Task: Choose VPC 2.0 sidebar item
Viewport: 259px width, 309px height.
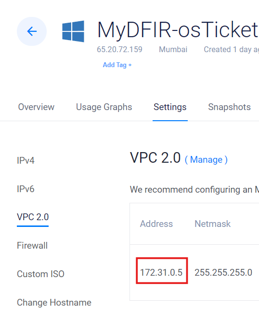Action: [33, 217]
